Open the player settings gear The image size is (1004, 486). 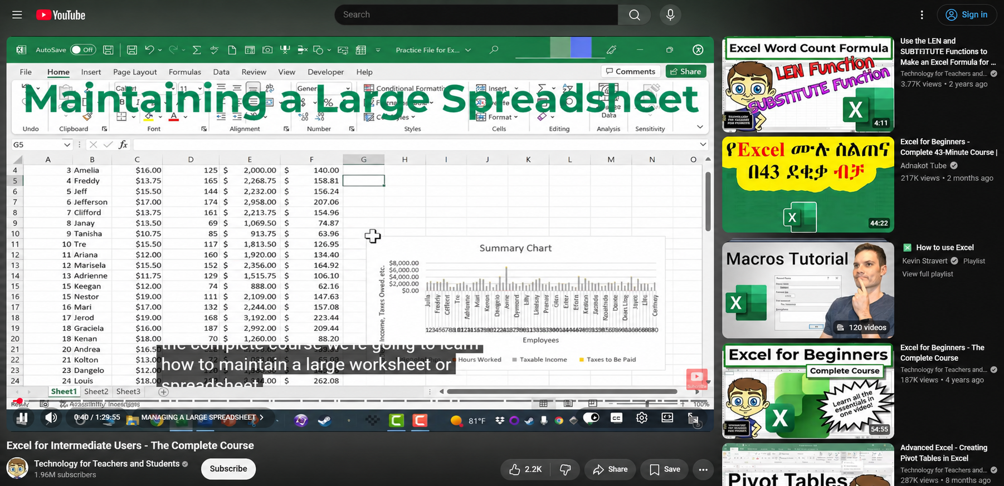point(642,418)
